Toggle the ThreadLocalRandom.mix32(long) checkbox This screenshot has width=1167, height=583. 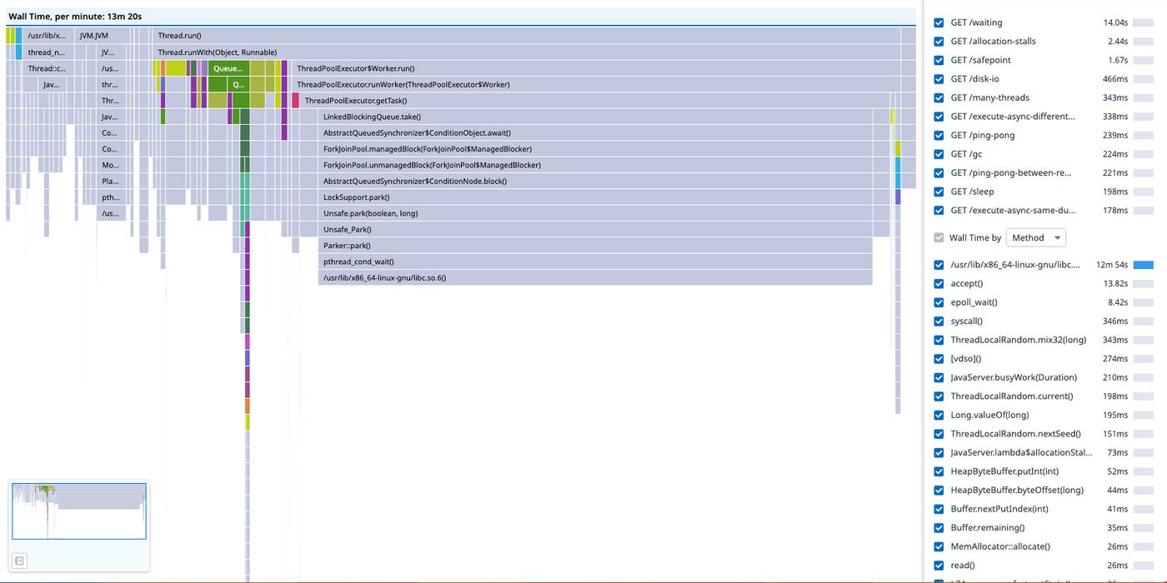[x=939, y=340]
